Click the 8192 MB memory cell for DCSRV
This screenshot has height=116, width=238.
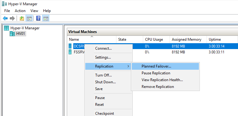tap(178, 46)
